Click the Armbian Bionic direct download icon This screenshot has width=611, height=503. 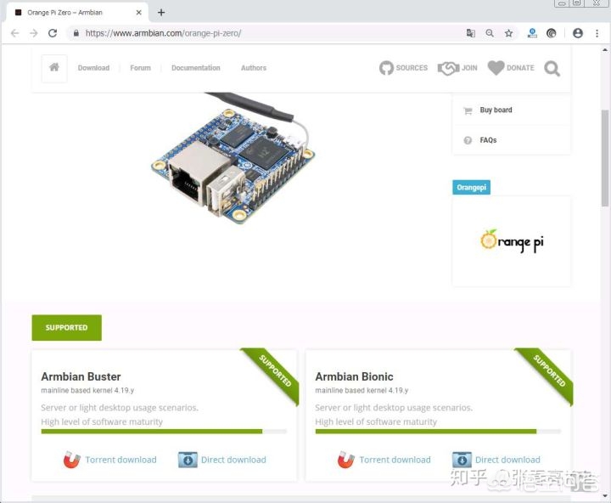(x=462, y=460)
